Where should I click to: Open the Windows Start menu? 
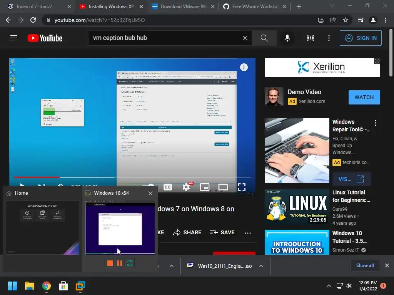click(12, 286)
